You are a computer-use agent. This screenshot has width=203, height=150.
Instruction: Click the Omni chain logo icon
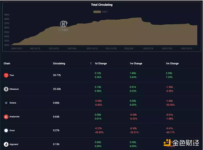(x=6, y=130)
